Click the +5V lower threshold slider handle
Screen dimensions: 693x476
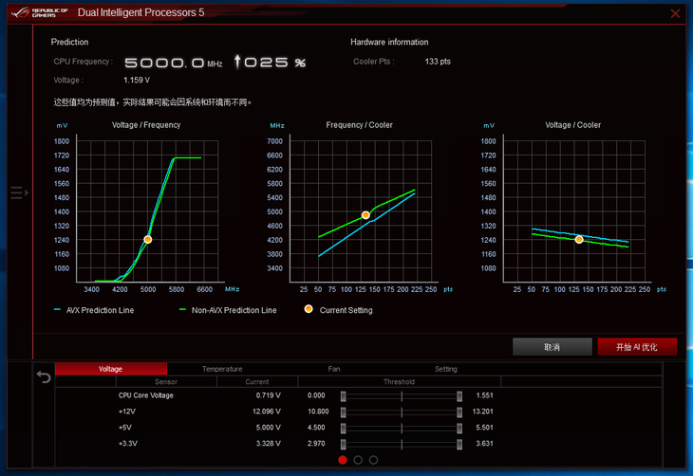click(x=344, y=428)
